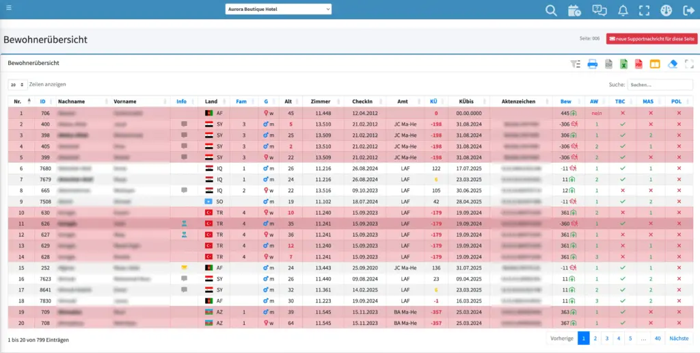
Task: Open the dashboard gauge icon
Action: pyautogui.click(x=666, y=11)
